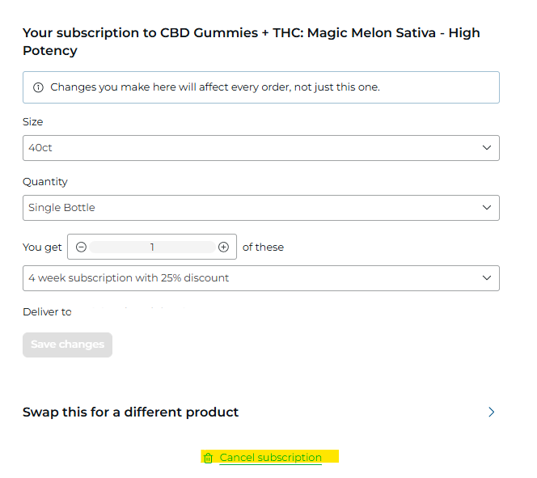Click the trash icon beside Cancel subscription
The height and width of the screenshot is (478, 537).
point(208,458)
